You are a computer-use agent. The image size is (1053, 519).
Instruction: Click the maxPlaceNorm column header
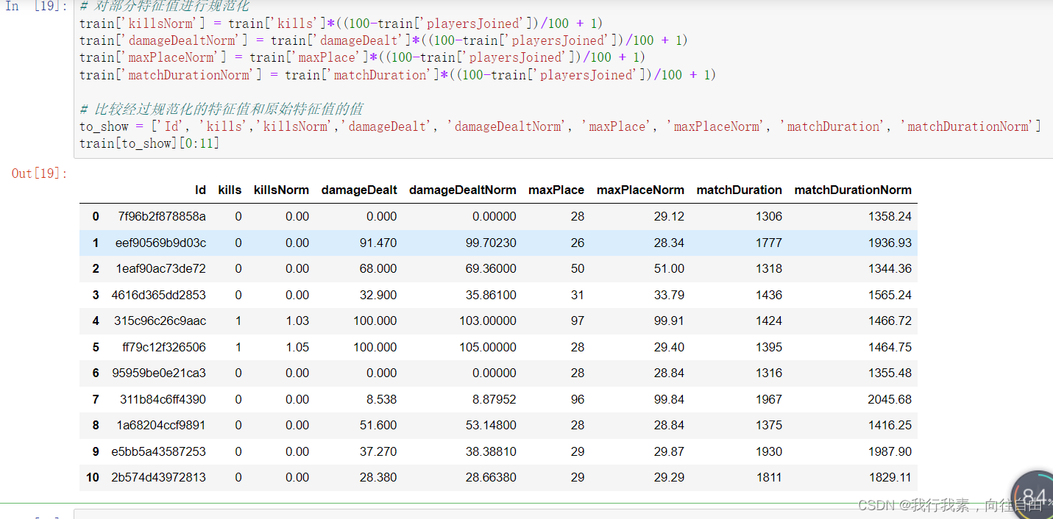click(x=640, y=190)
